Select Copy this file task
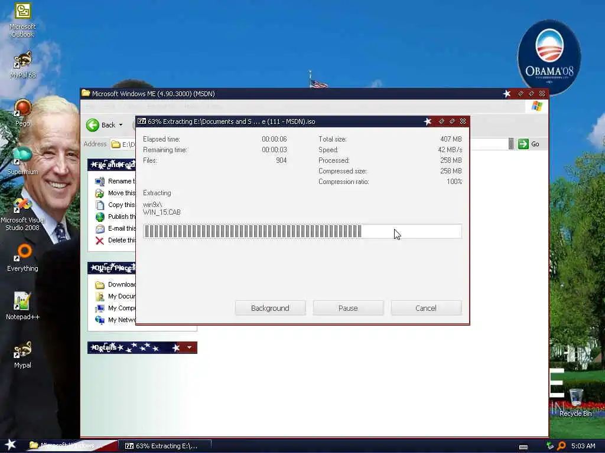The height and width of the screenshot is (453, 605). pos(115,205)
